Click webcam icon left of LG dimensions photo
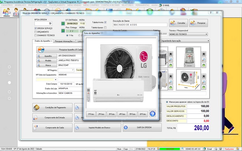The width and height of the screenshot is (242, 151). click(x=171, y=76)
